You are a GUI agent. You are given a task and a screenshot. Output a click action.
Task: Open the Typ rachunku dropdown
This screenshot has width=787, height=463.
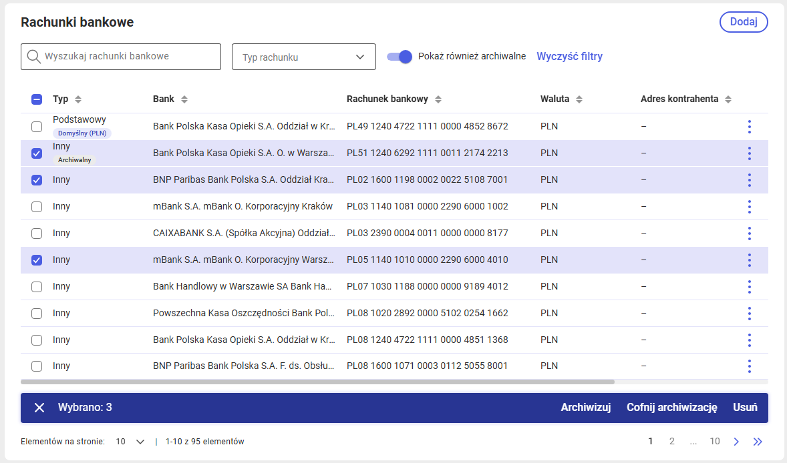(x=304, y=57)
